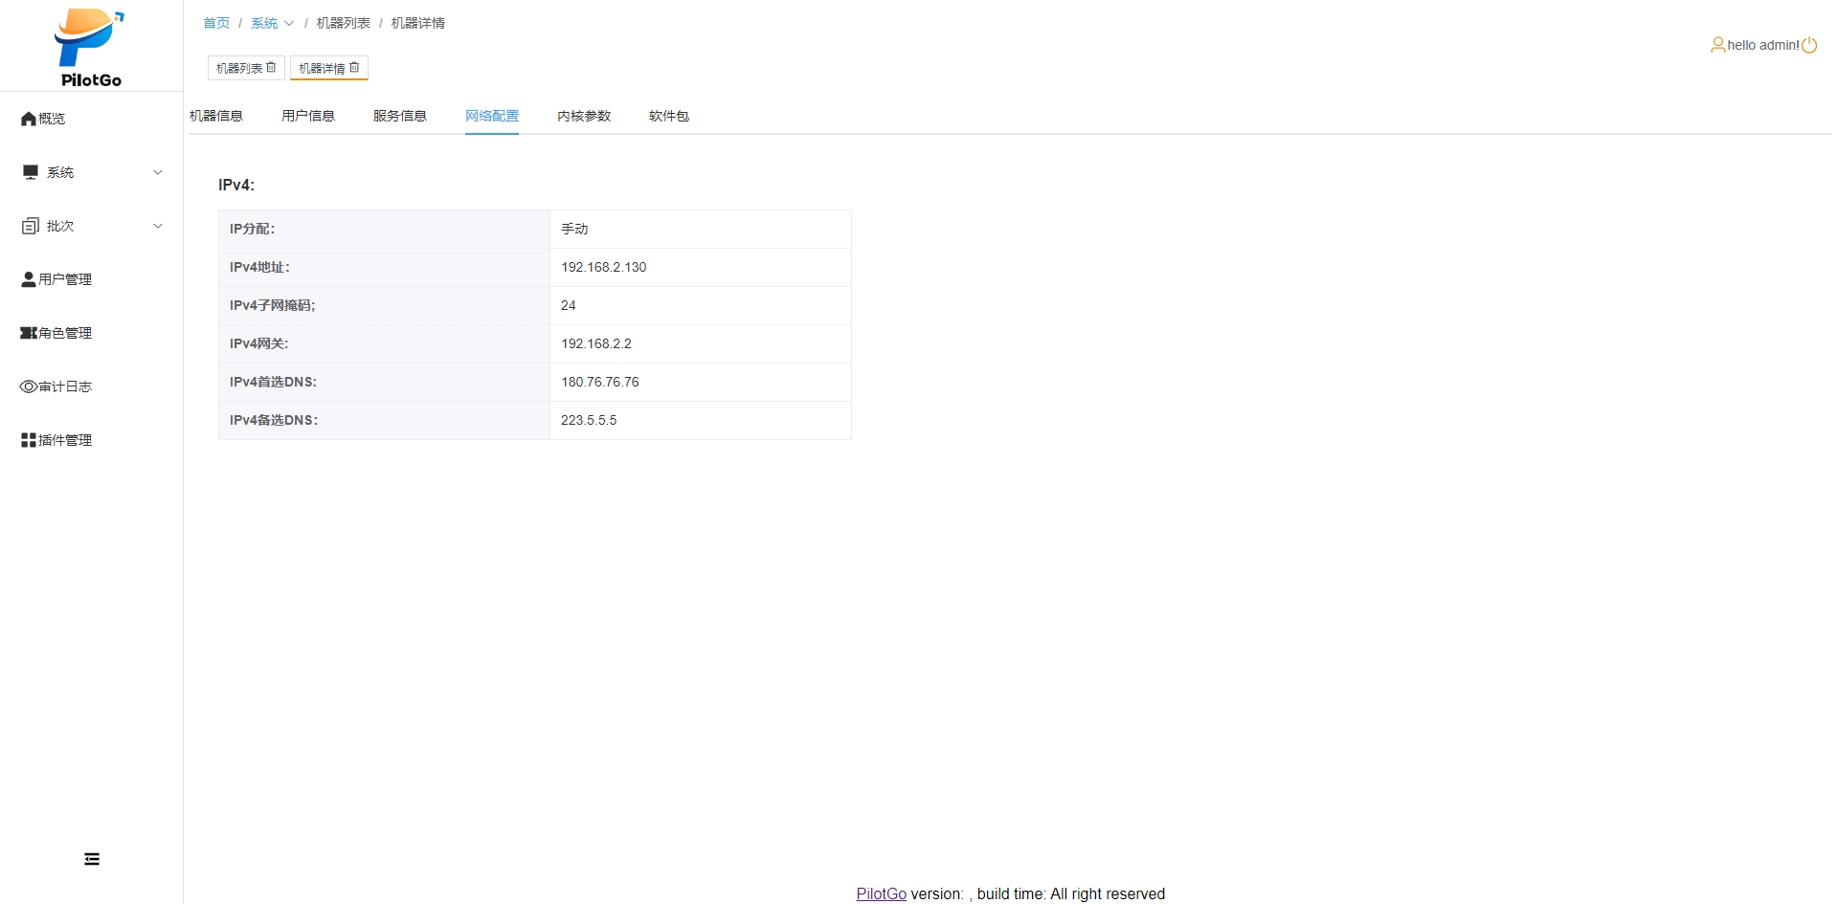This screenshot has width=1838, height=904.
Task: Close the 机器列表 tab via trash icon
Action: pyautogui.click(x=271, y=68)
